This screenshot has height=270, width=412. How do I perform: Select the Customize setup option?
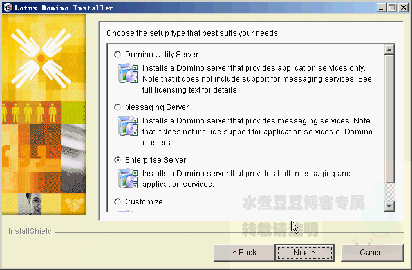pyautogui.click(x=117, y=201)
